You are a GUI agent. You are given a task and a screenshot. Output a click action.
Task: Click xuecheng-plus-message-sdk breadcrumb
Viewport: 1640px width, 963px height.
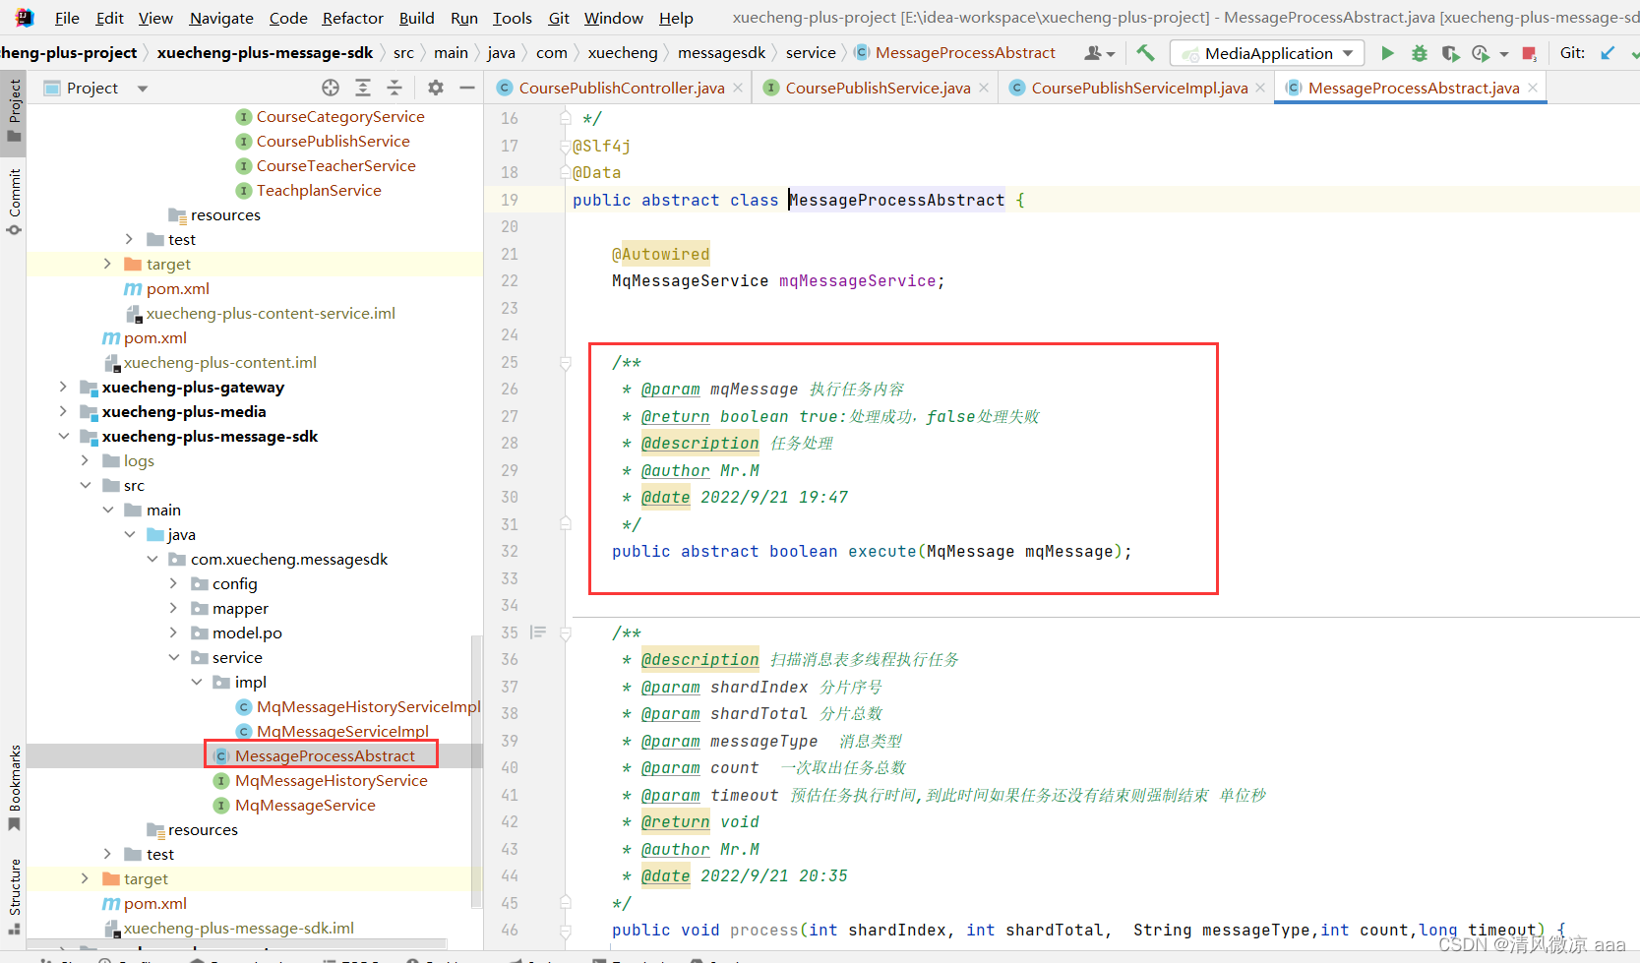click(x=265, y=53)
